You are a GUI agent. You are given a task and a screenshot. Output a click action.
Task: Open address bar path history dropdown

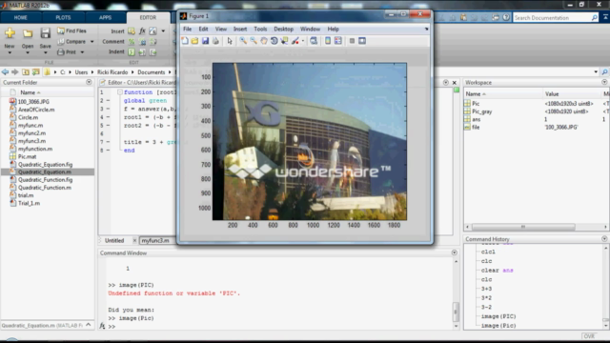[x=596, y=72]
